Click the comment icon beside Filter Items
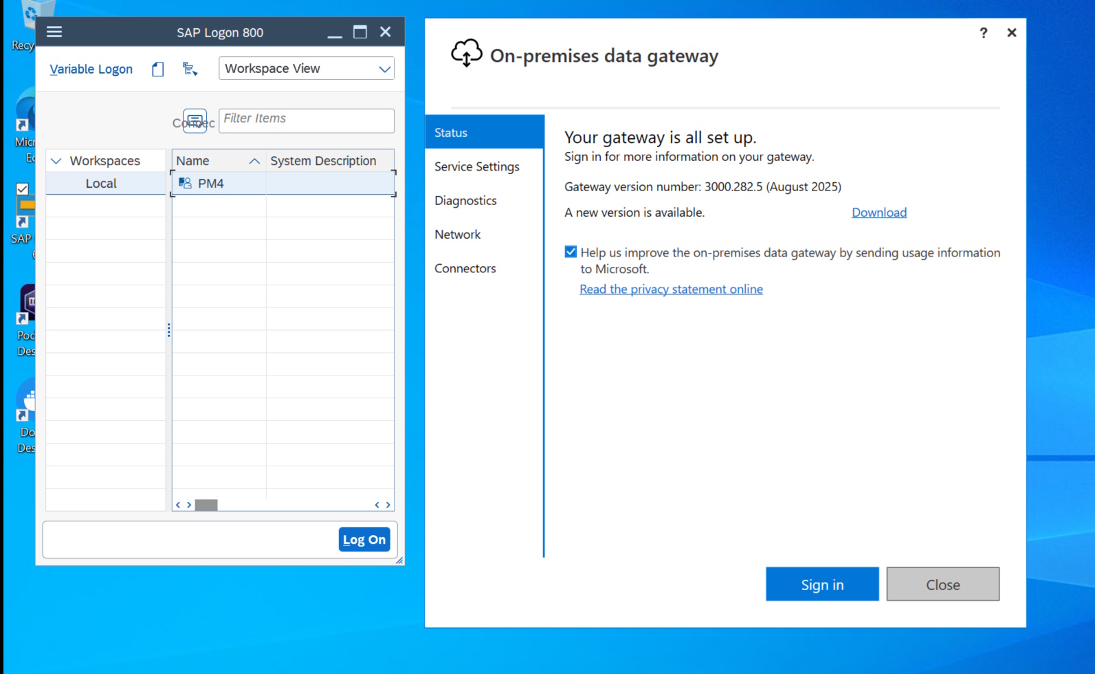 pyautogui.click(x=195, y=121)
